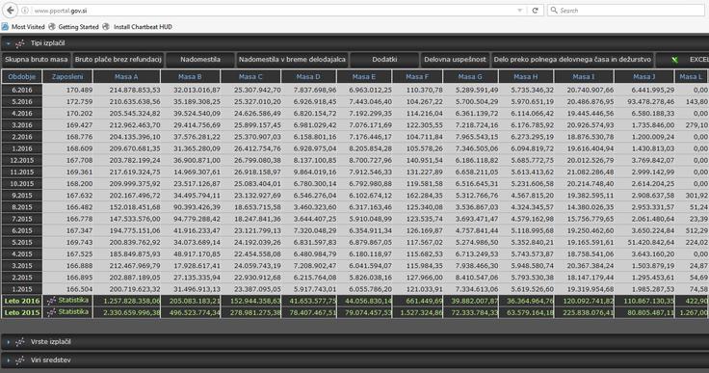This screenshot has height=373, width=709.
Task: Click Masa B value 90.393.426,39
Action: coord(197,207)
